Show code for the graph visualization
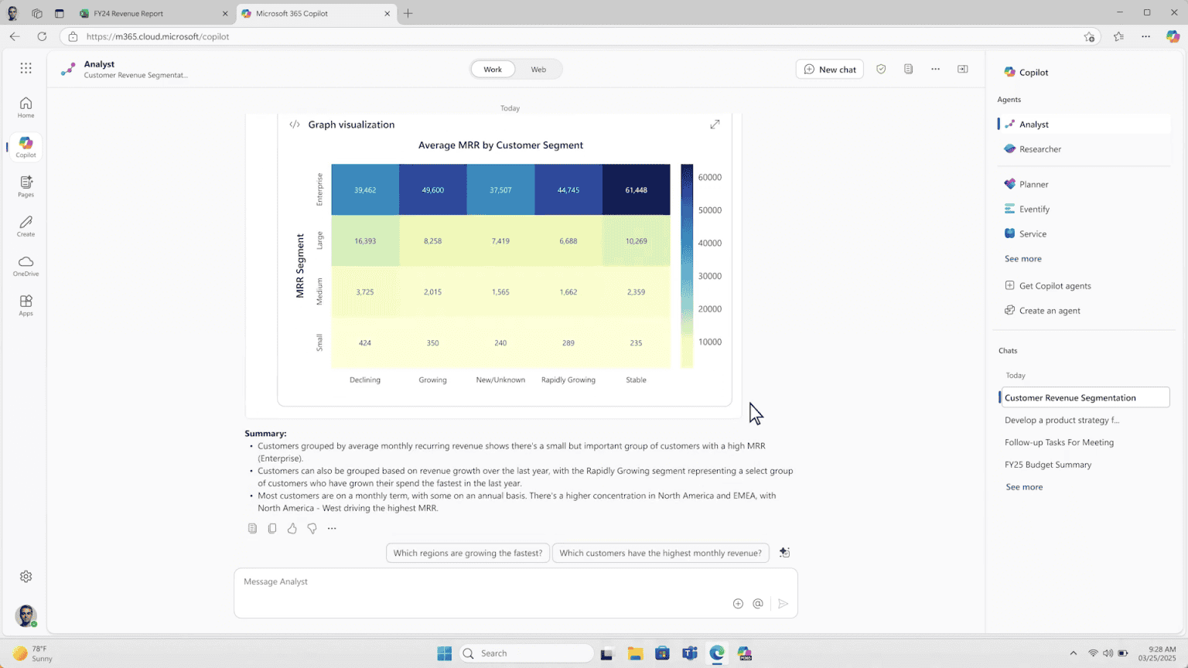1188x668 pixels. point(295,124)
